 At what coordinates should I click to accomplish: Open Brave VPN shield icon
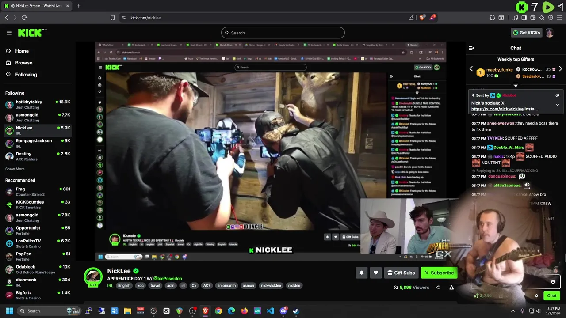(551, 18)
